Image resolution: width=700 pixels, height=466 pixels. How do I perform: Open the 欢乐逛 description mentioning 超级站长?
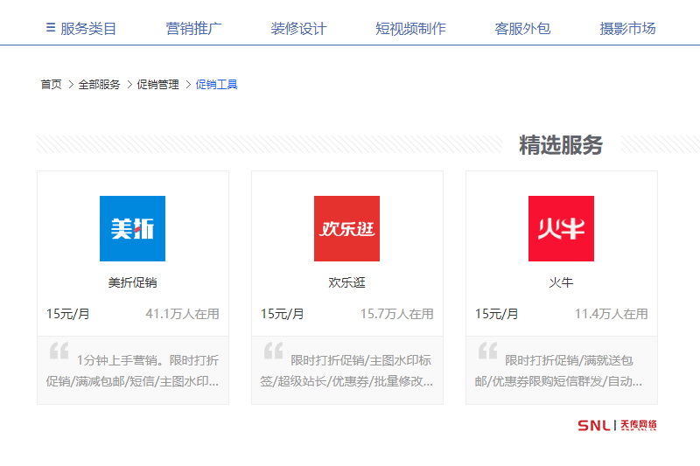pos(346,370)
